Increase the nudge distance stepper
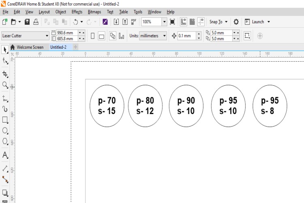This screenshot has height=203, width=304. point(199,34)
